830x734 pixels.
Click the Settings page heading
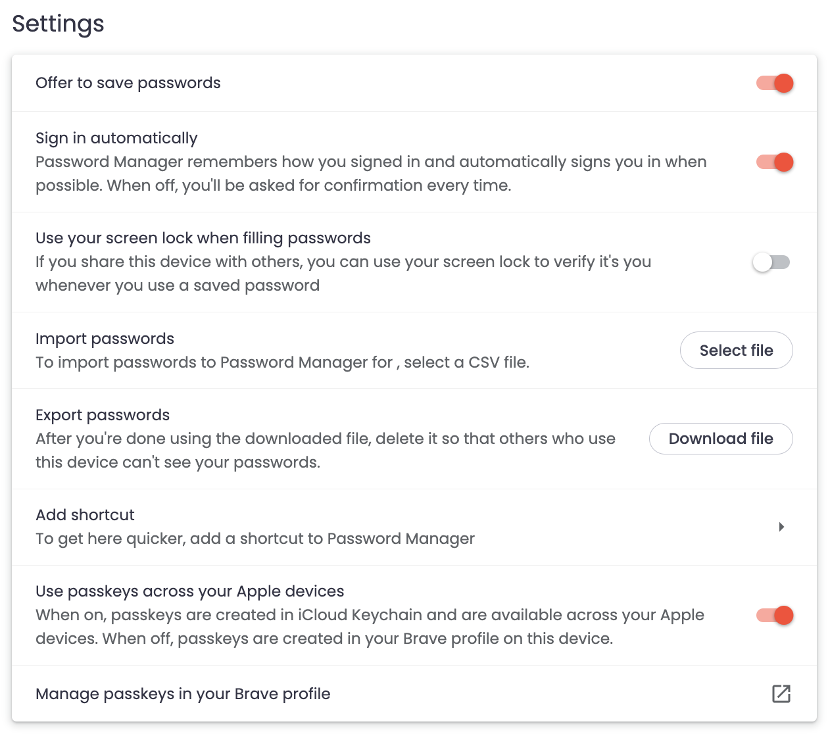58,24
